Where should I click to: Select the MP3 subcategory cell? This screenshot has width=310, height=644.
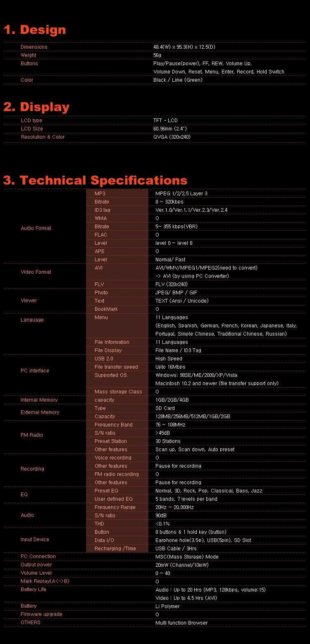(117, 194)
